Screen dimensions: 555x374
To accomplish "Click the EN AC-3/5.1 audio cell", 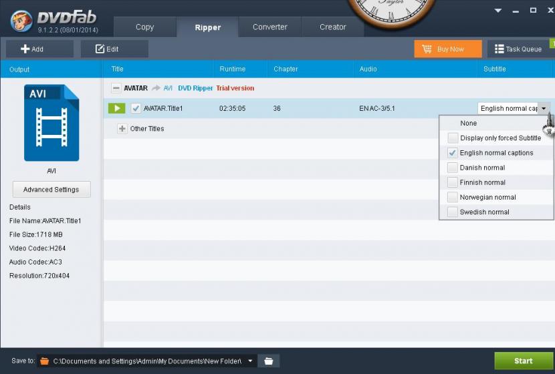I will pos(377,108).
